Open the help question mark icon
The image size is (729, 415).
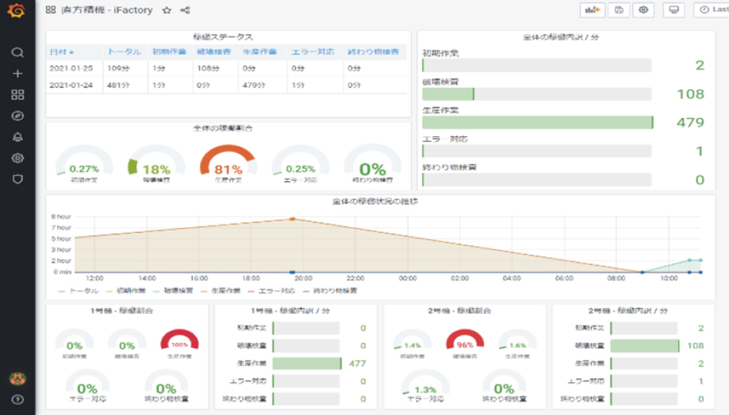point(17,399)
